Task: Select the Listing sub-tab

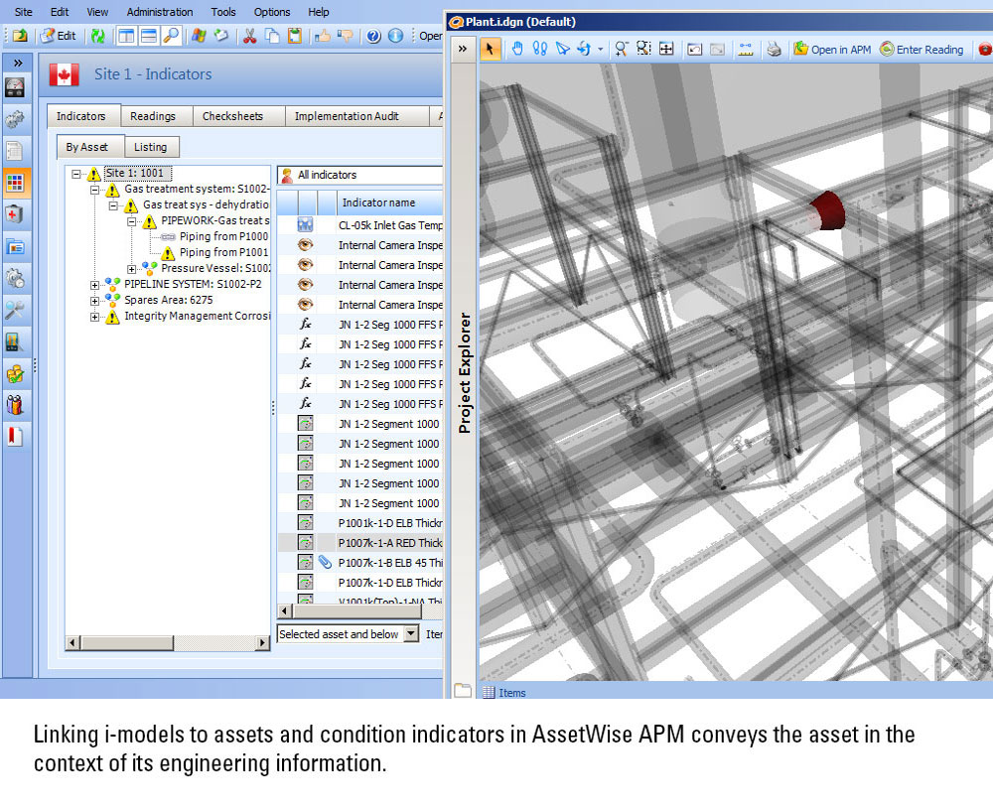Action: coord(151,147)
